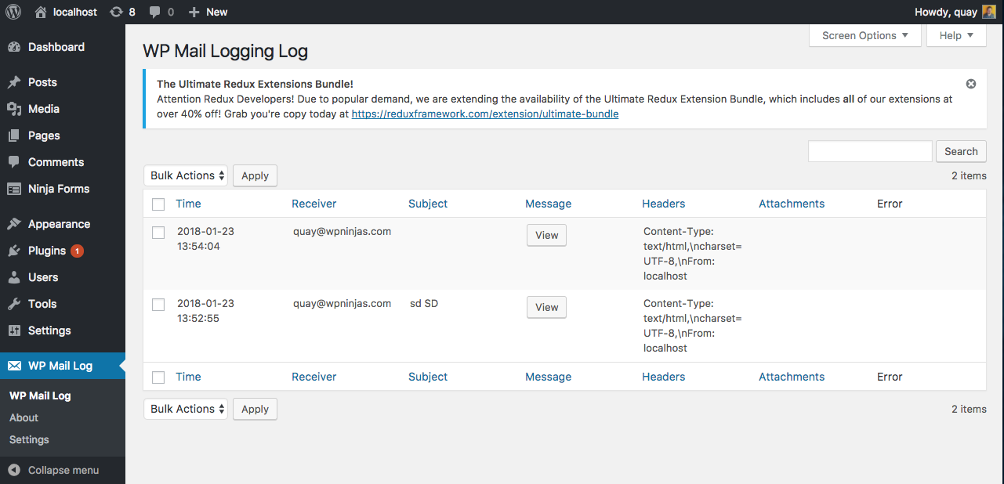
Task: Click the Ninja Forms sidebar icon
Action: coord(14,189)
